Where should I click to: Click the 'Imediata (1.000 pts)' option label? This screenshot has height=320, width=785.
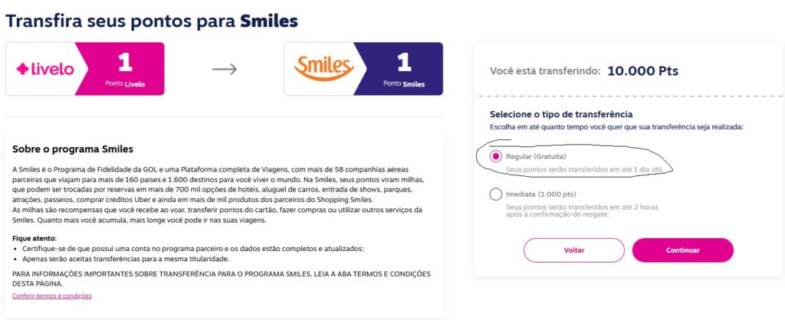(x=540, y=194)
